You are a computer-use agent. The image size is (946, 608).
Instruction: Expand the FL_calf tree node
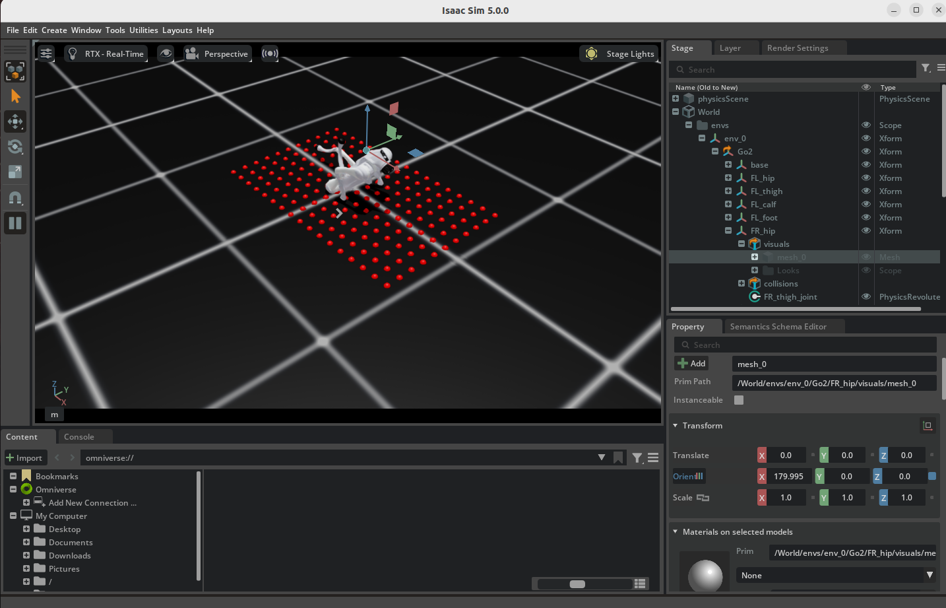728,204
